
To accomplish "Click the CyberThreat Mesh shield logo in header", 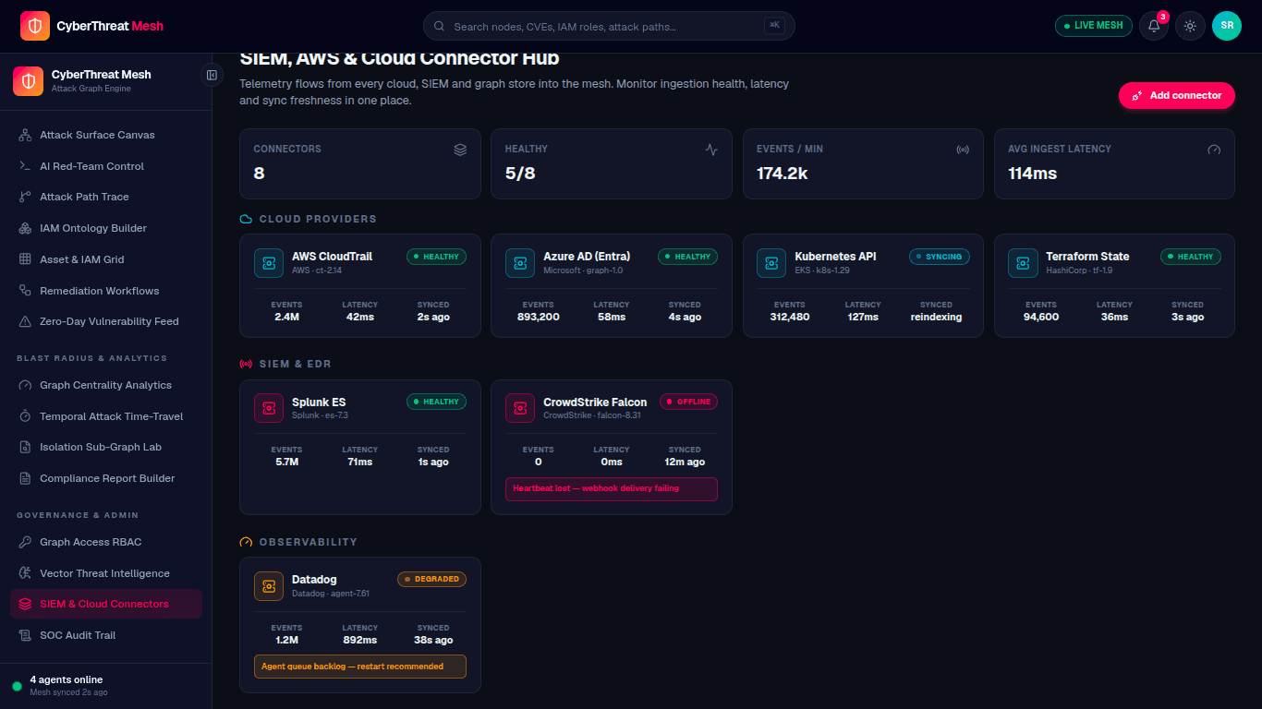I will tap(35, 26).
